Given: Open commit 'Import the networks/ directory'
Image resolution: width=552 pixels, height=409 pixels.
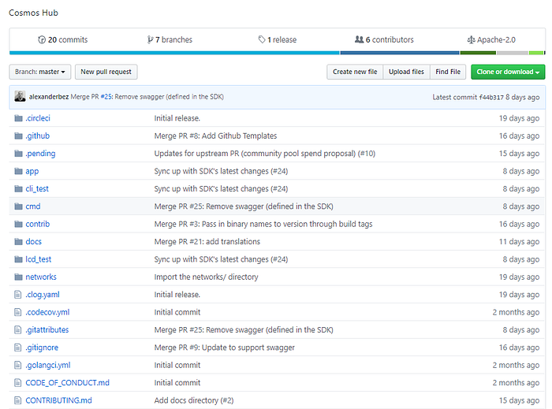Looking at the screenshot, I should point(206,277).
